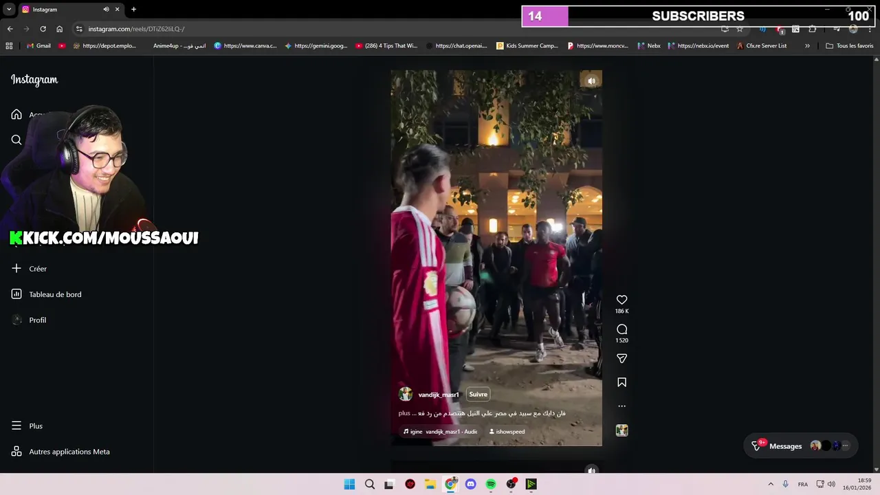Open the chat.openai bookmark

(x=457, y=46)
